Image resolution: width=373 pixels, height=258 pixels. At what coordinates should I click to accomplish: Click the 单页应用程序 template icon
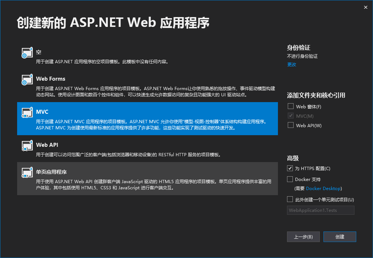(x=27, y=173)
